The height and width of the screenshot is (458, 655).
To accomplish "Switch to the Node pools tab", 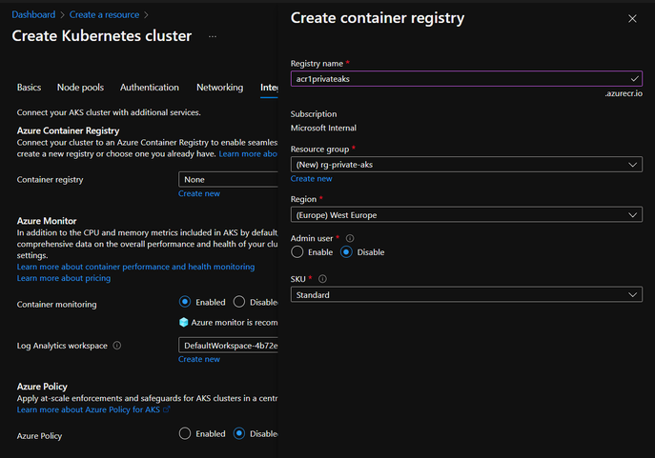I will (80, 88).
